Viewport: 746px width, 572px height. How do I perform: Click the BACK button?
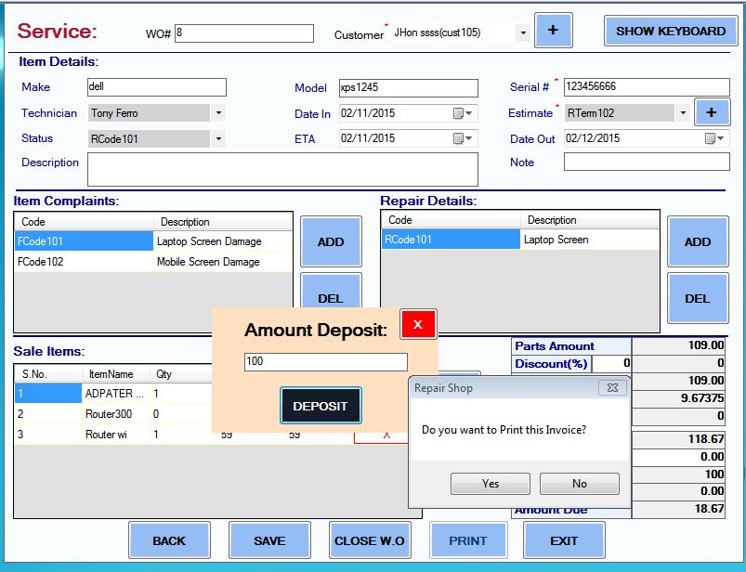169,540
